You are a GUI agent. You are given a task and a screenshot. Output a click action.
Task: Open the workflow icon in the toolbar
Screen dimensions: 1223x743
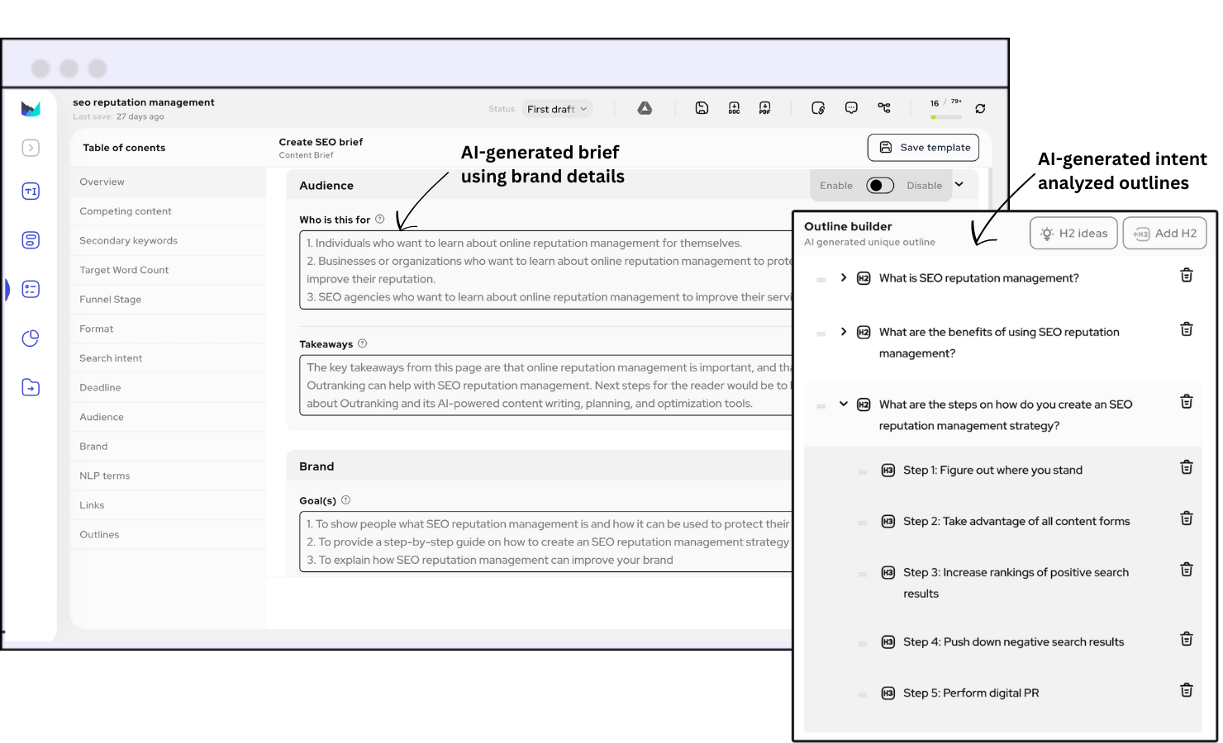click(883, 107)
